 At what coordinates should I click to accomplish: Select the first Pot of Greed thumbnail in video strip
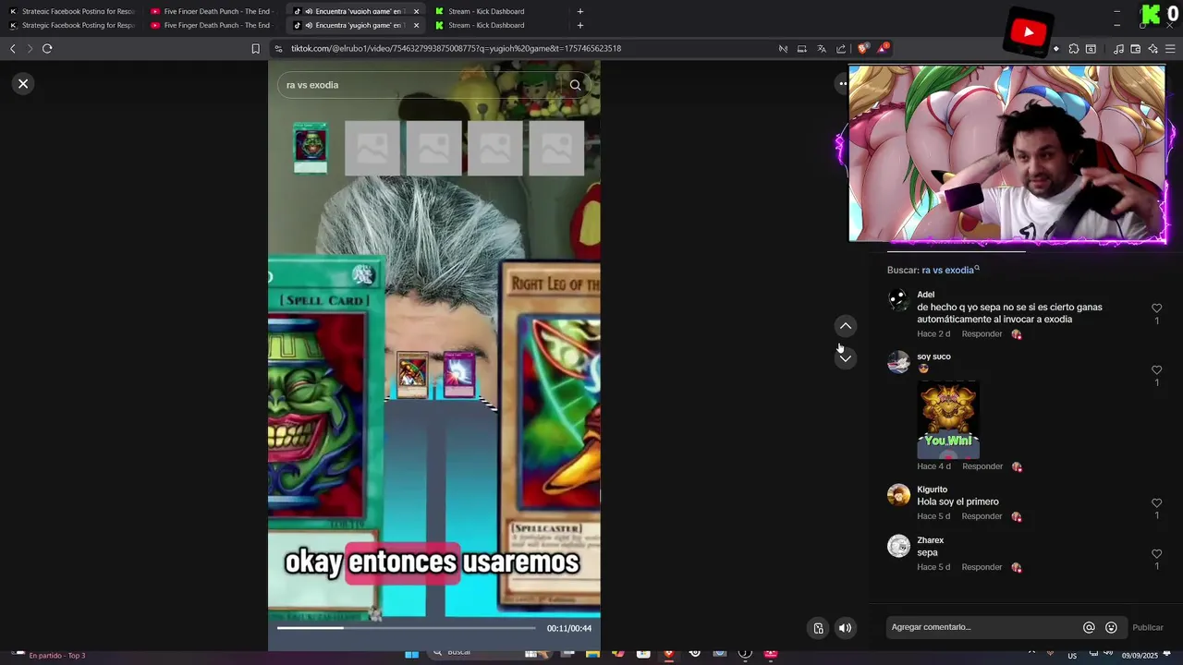[310, 147]
